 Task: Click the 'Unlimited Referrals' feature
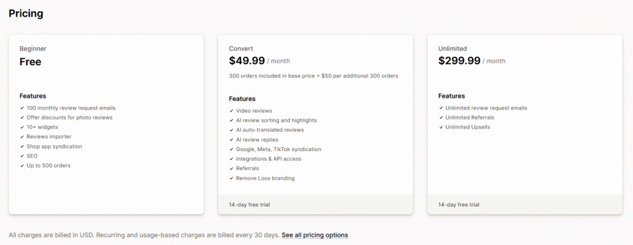(x=470, y=118)
